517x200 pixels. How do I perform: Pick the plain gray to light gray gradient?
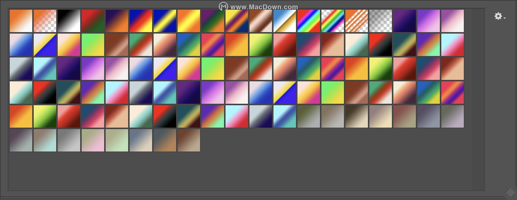coord(69,140)
